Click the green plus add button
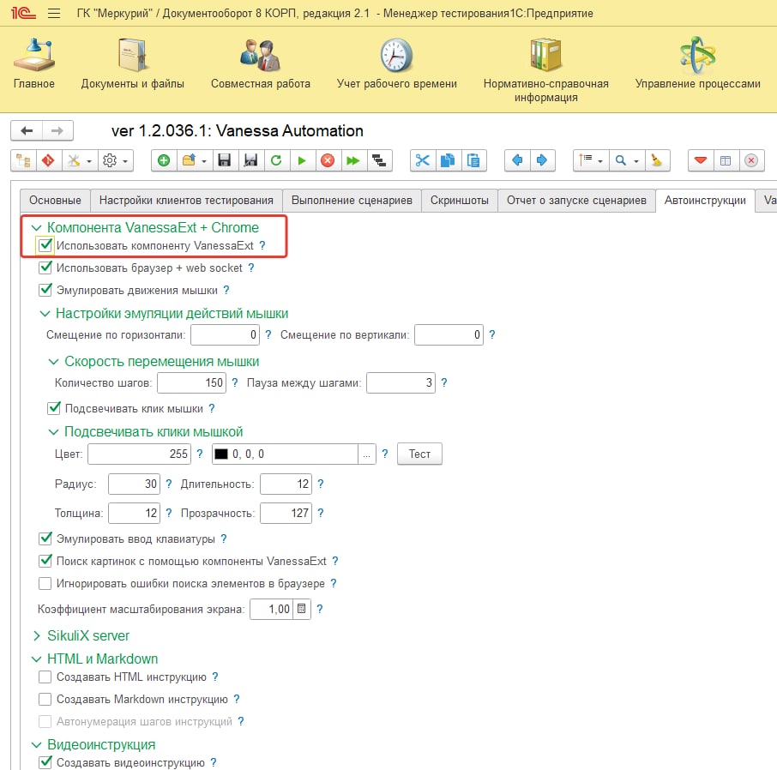777x770 pixels. (x=164, y=160)
